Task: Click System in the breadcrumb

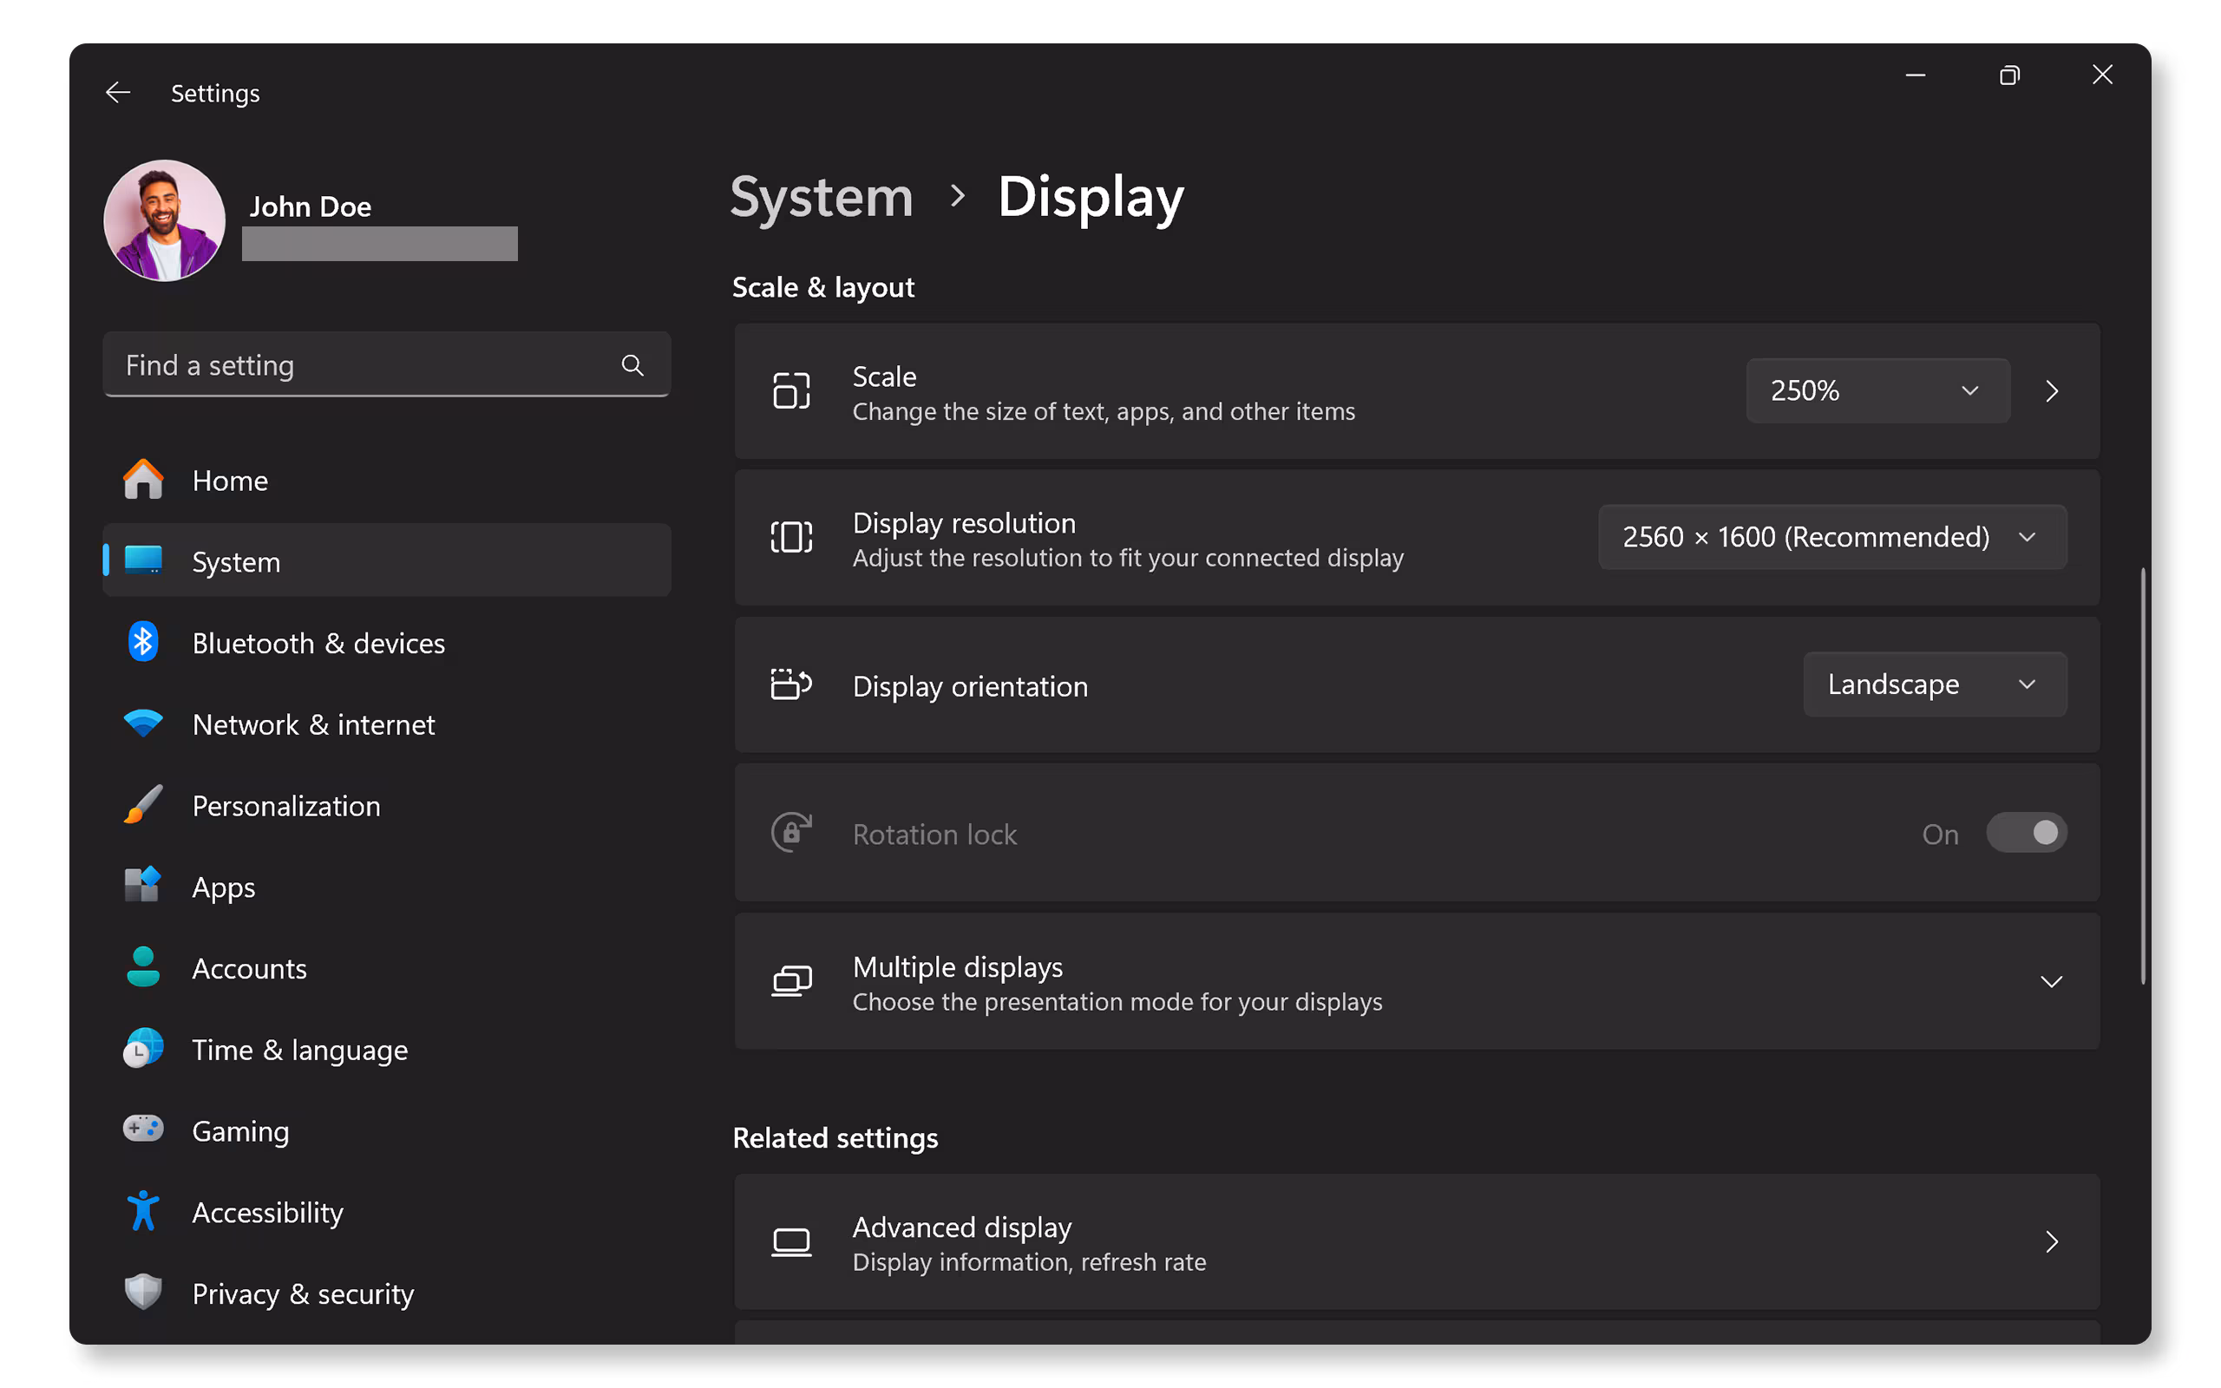Action: pos(822,196)
